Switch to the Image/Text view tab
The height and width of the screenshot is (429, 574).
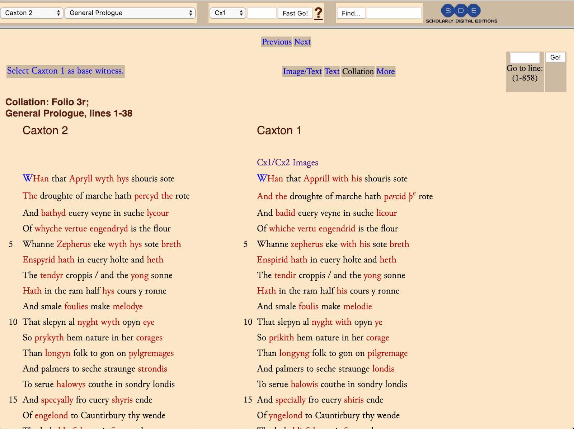click(x=302, y=71)
